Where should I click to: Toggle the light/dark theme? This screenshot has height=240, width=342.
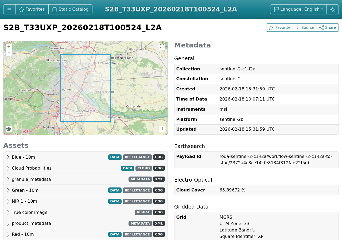click(333, 9)
